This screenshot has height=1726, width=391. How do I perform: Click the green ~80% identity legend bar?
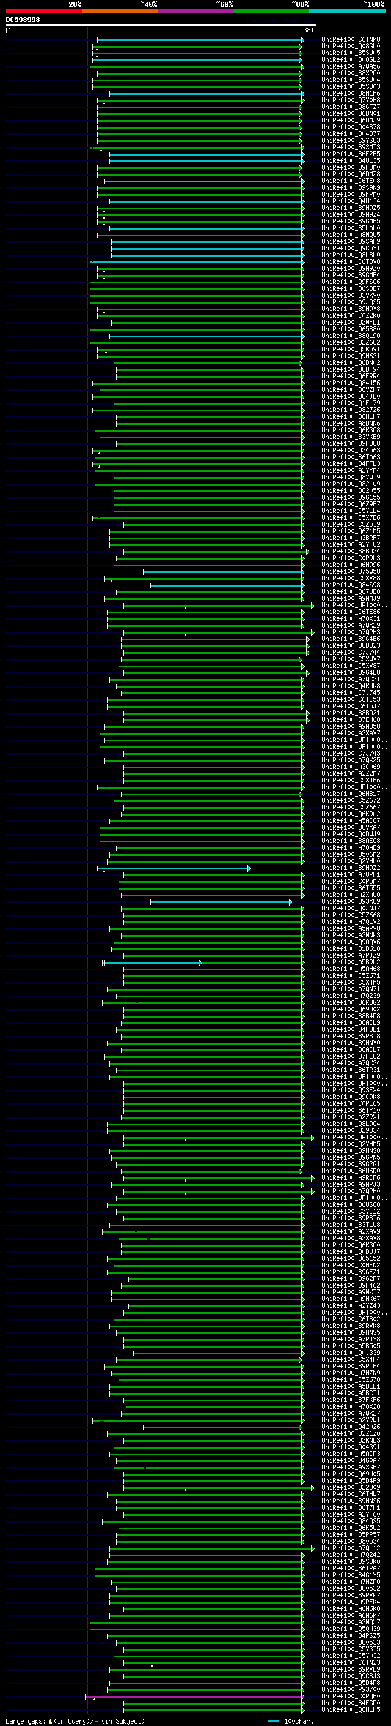point(271,12)
